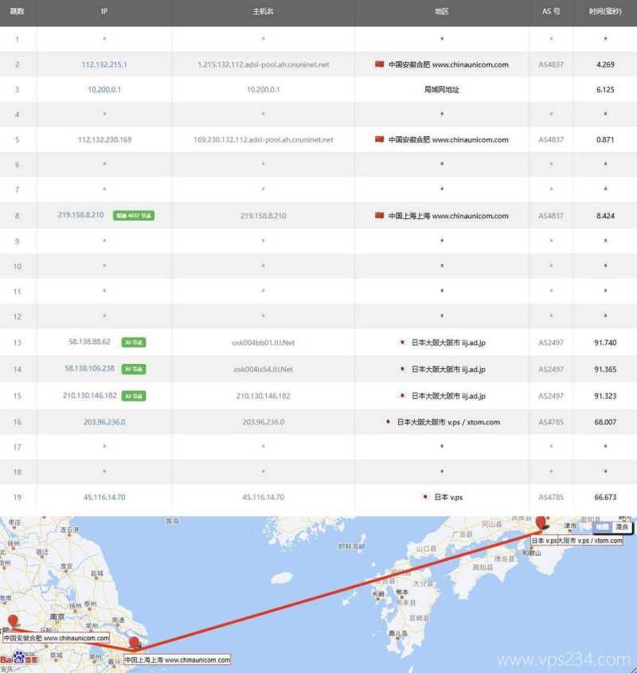Screen dimensions: 637x673
Task: Click the Baidu Maps logo
Action: [20, 659]
